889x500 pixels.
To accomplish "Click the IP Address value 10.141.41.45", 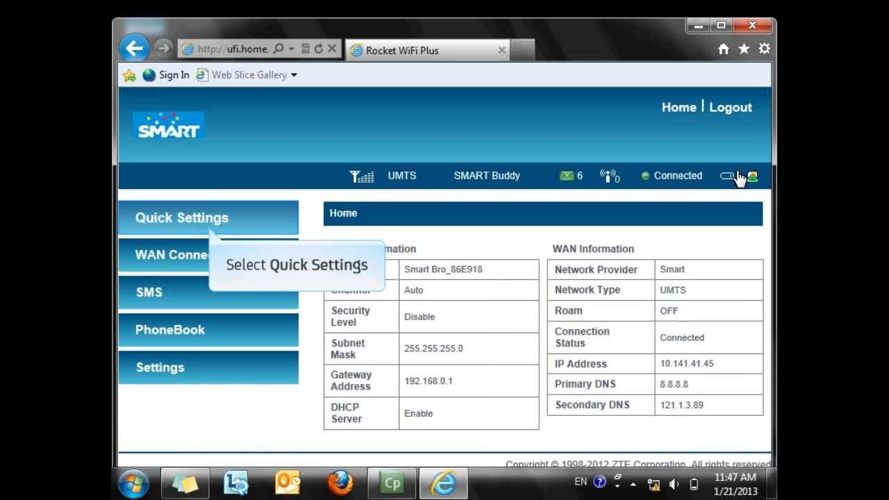I will click(687, 364).
